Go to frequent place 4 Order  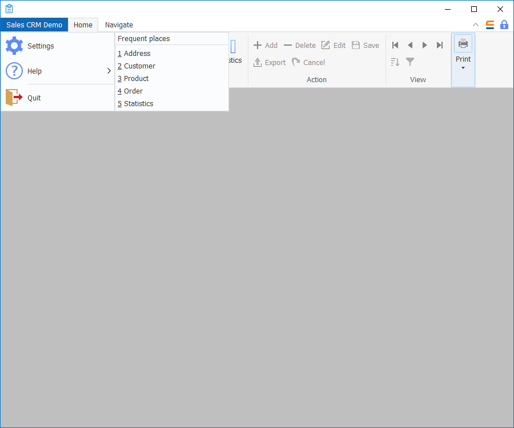click(172, 91)
